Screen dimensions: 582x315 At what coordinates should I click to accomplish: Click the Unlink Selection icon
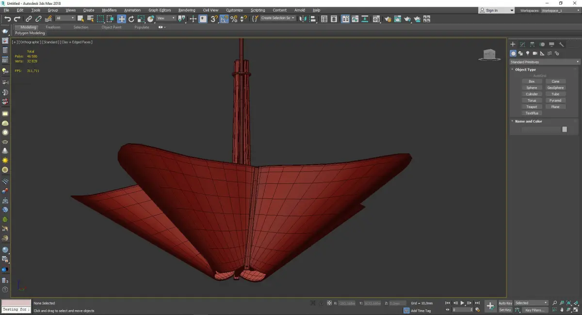(38, 19)
